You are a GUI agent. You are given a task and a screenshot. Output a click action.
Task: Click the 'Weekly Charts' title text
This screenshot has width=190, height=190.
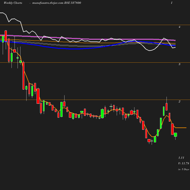point(13,3)
